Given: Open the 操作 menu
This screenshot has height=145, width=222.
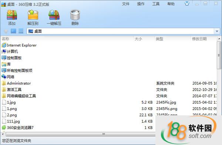Looking at the screenshot, I should pyautogui.click(x=141, y=4).
